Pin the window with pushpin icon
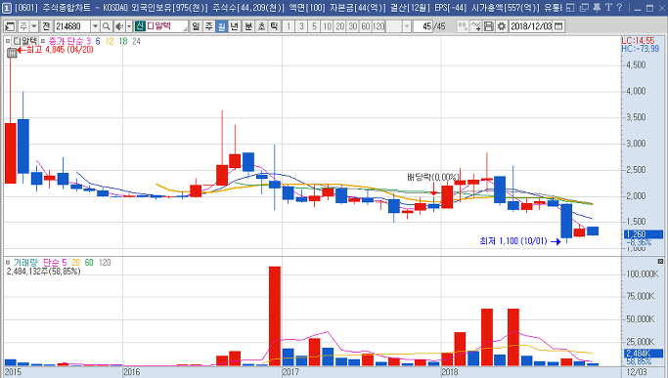Viewport: 668px width, 378px height. (597, 7)
